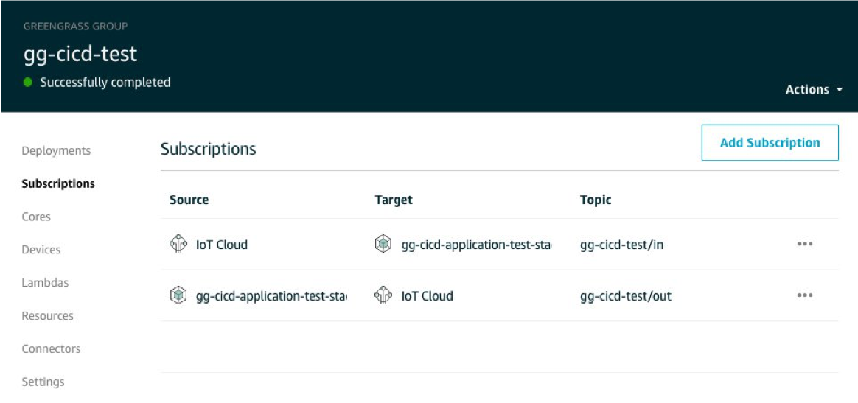Click the topic gg-cicd-test/in
Screen dimensions: 858x403
click(621, 245)
